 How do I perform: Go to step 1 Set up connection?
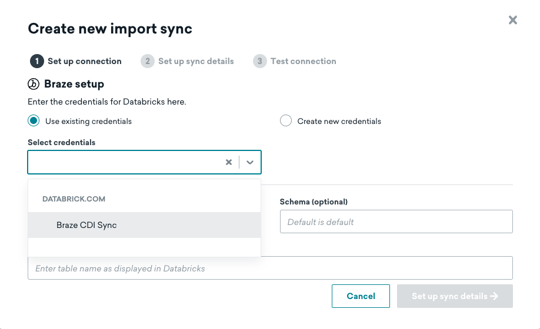point(76,61)
